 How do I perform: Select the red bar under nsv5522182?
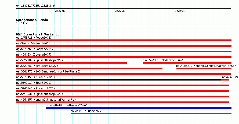[x=71, y=63]
